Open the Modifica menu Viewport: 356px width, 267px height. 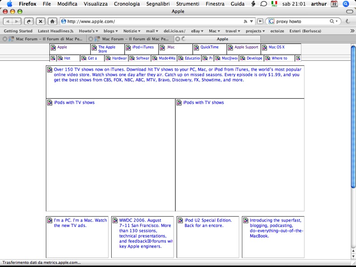(x=67, y=4)
